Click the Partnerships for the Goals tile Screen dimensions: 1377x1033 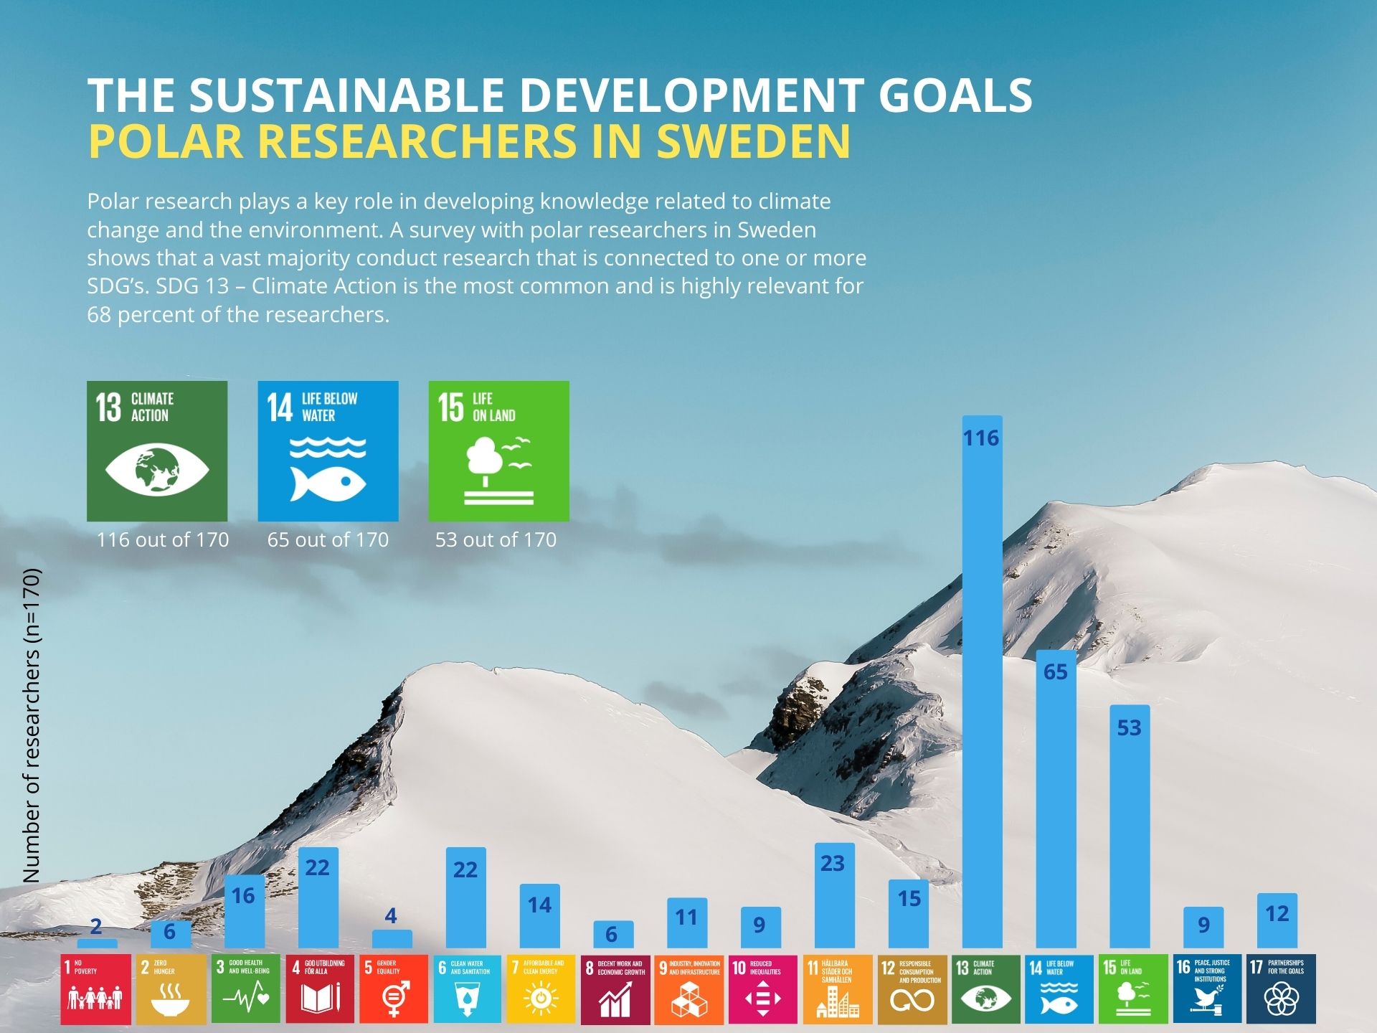click(1281, 989)
